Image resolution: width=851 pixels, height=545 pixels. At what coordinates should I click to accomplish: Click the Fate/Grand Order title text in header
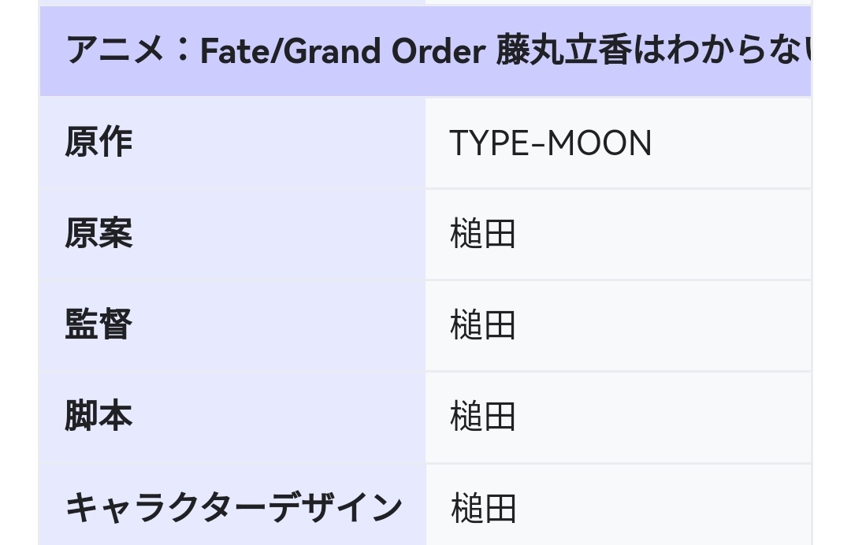(x=343, y=51)
